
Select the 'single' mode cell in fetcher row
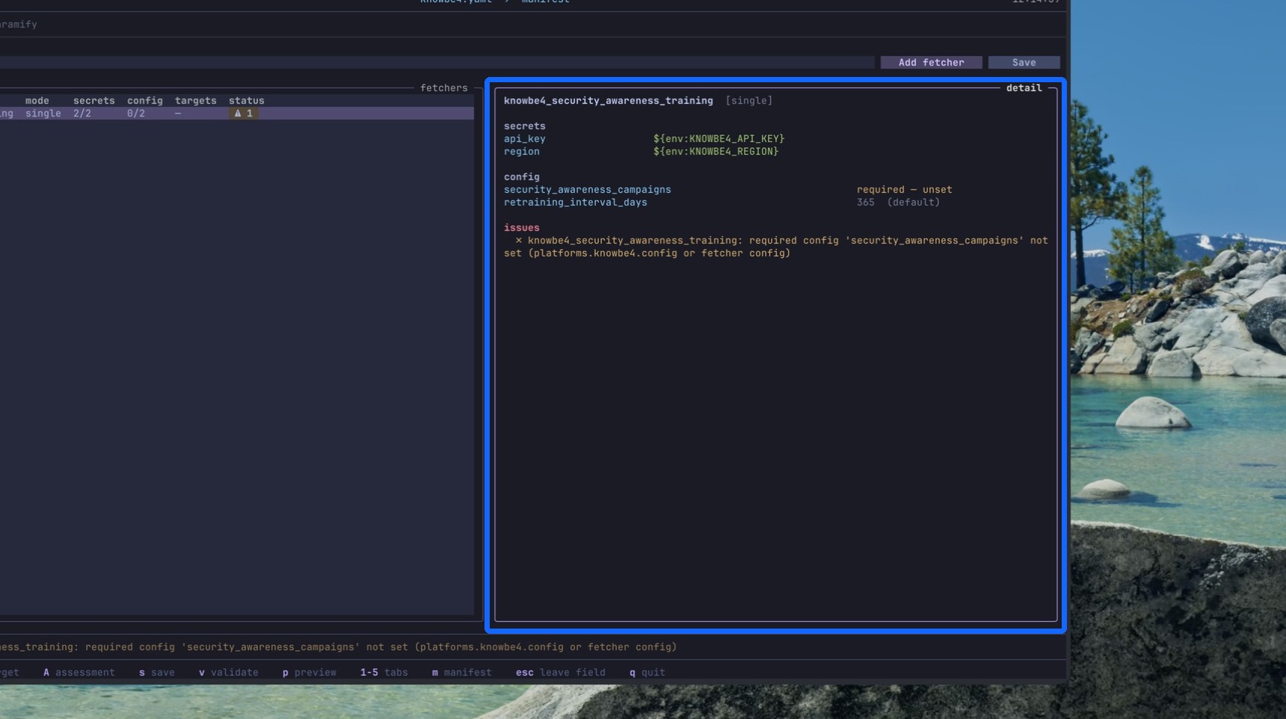pyautogui.click(x=43, y=114)
